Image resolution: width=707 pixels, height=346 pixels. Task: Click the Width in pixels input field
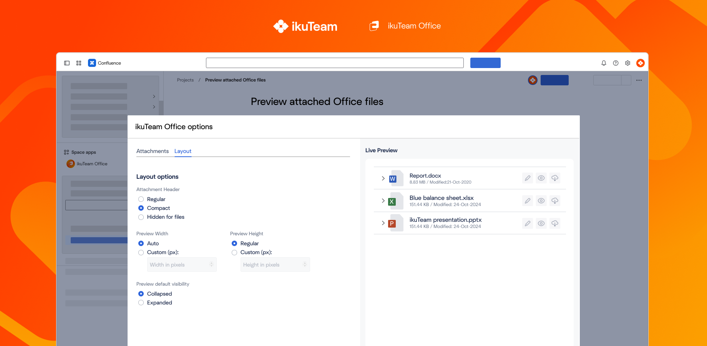[179, 264]
